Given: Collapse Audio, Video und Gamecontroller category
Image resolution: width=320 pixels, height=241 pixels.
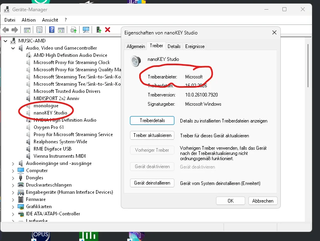Looking at the screenshot, I should [x=13, y=48].
